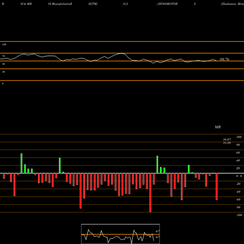This screenshot has height=244, width=244.
Task: Select the 15.38 value in MR panel
Action: point(227,143)
